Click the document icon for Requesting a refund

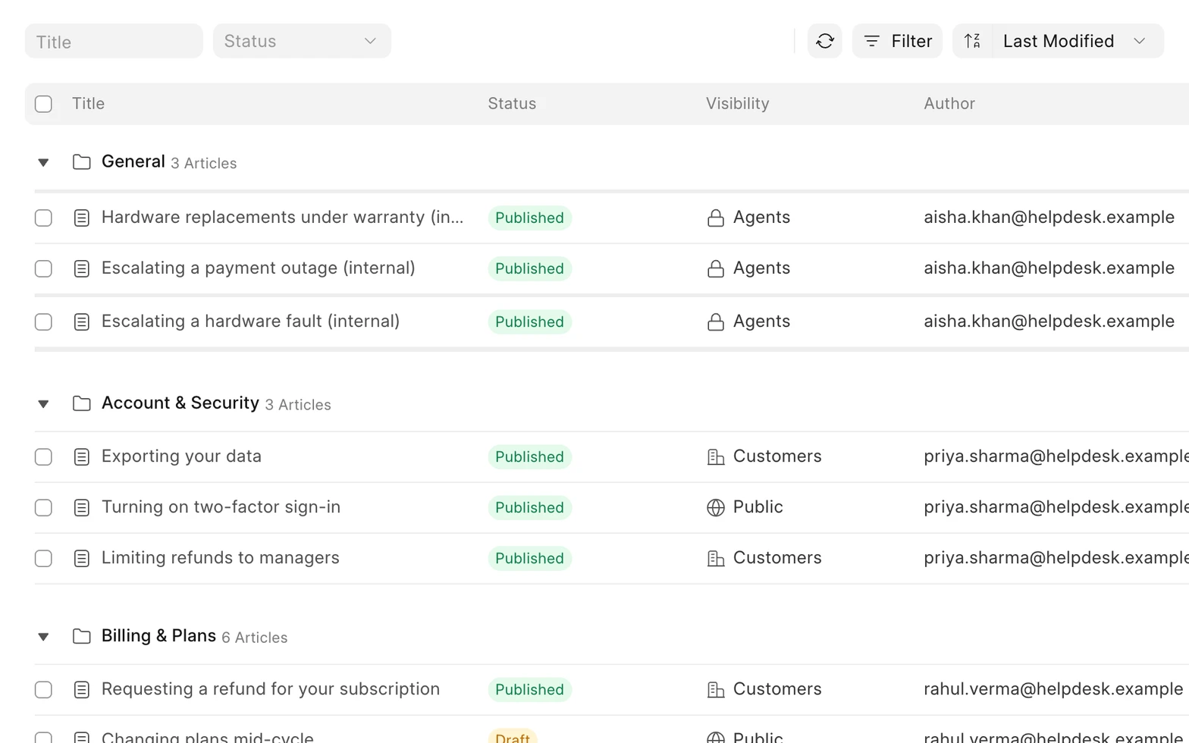click(81, 689)
